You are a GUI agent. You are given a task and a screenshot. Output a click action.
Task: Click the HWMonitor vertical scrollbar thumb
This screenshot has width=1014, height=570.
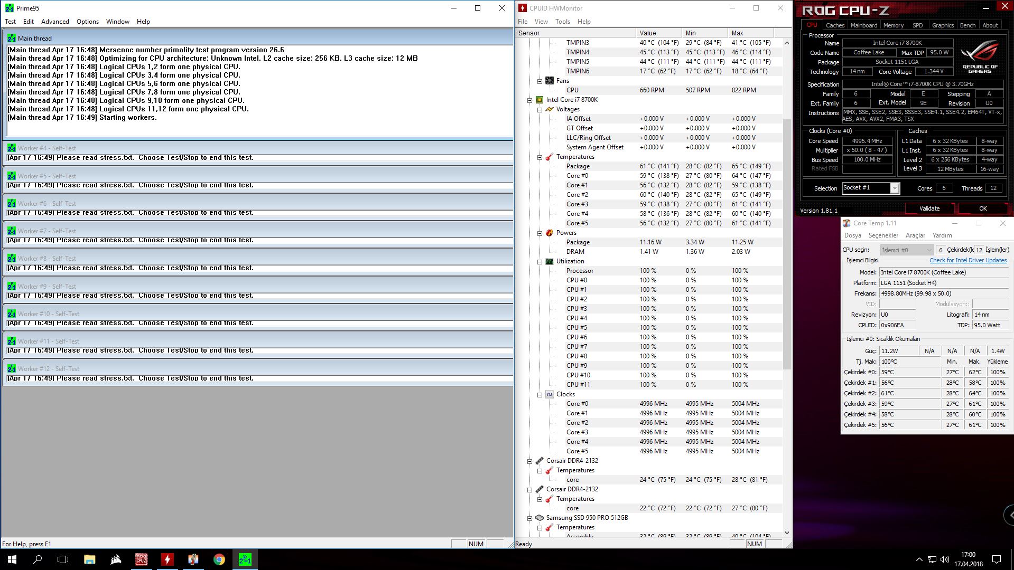click(x=787, y=244)
